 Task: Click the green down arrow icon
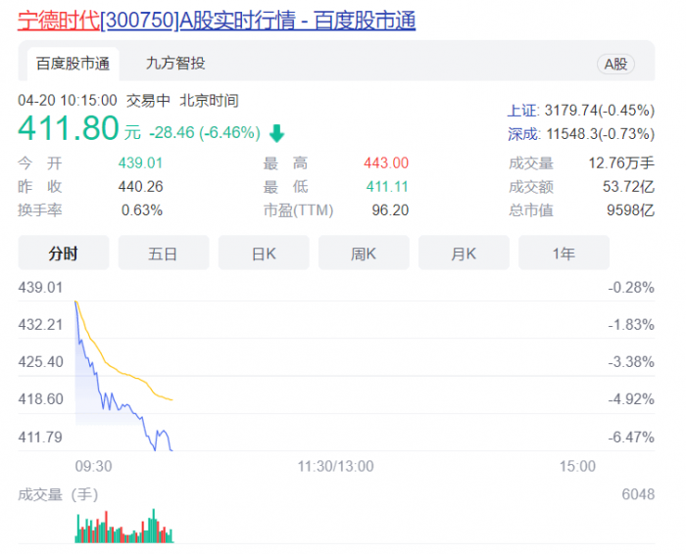(277, 133)
